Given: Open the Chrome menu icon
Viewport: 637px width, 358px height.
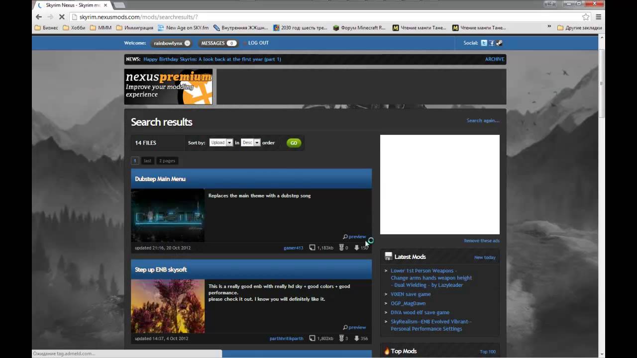Looking at the screenshot, I should click(x=599, y=17).
